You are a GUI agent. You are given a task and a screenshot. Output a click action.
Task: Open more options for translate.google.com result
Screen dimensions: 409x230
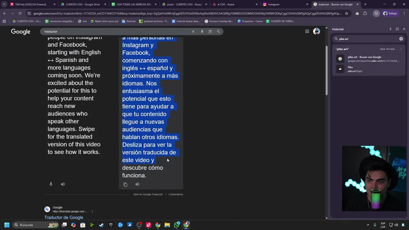tap(92, 211)
